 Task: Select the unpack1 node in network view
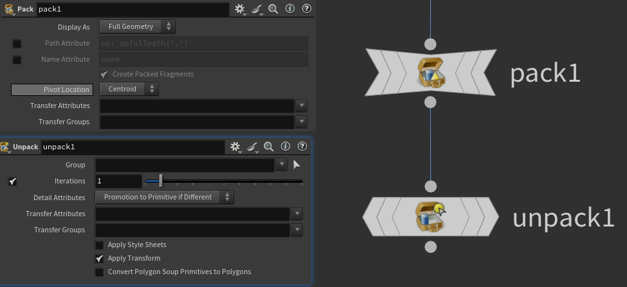(430, 217)
